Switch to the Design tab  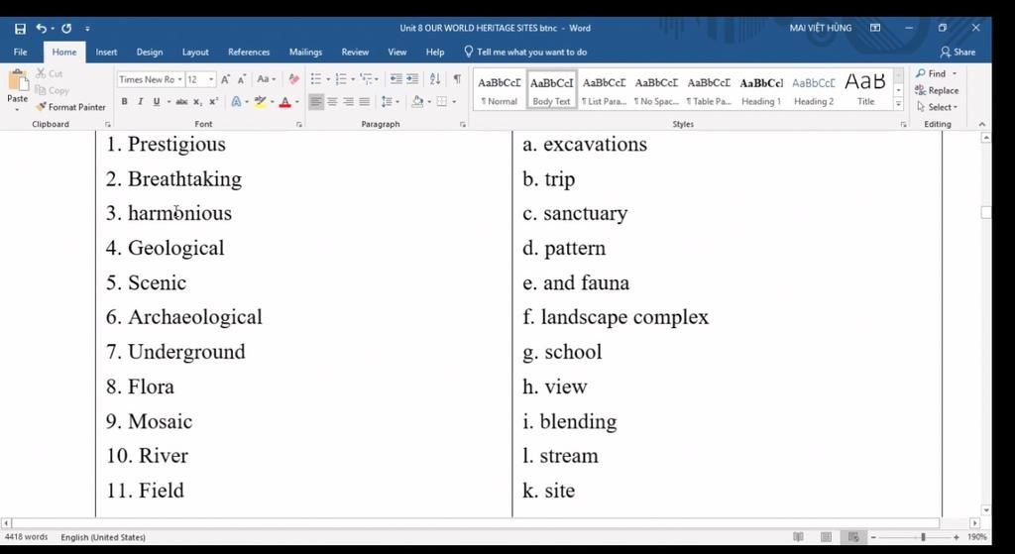pyautogui.click(x=150, y=52)
